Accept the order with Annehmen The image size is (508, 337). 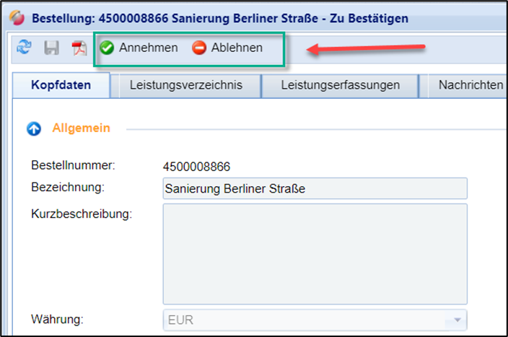pos(139,48)
